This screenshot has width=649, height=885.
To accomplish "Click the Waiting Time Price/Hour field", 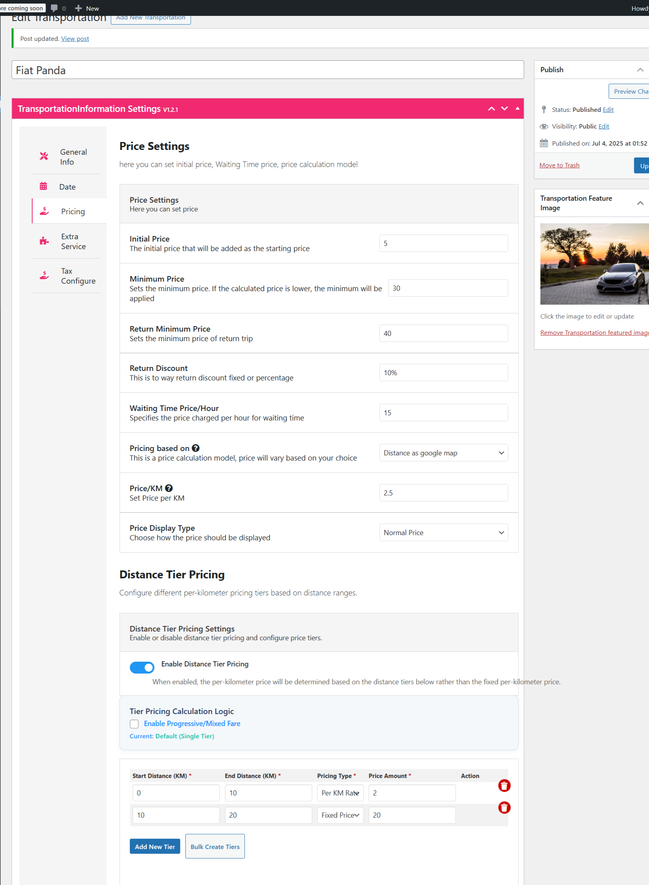I will click(x=444, y=413).
